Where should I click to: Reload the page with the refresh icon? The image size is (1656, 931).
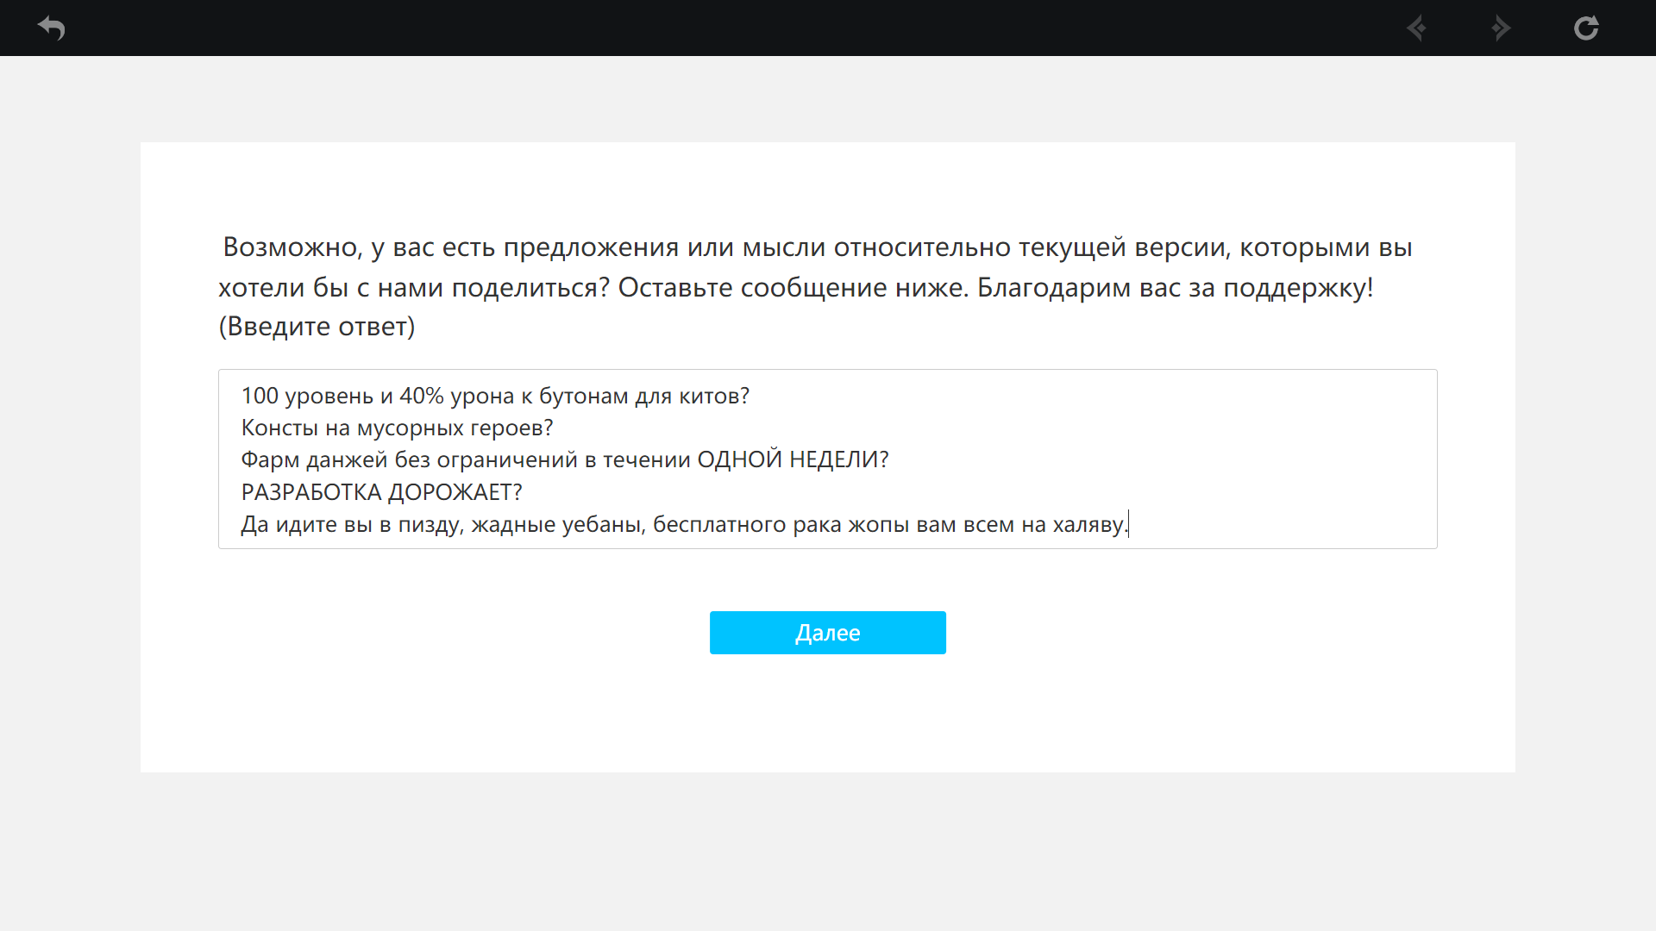(x=1585, y=28)
